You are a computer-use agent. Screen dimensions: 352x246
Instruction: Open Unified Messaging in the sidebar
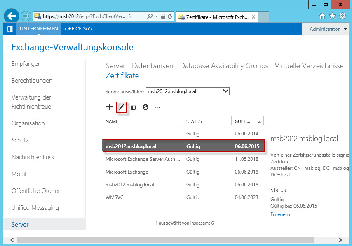coord(35,208)
